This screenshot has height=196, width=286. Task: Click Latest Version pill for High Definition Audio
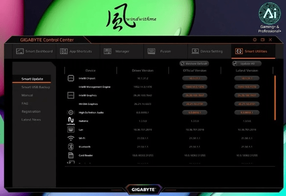[x=247, y=112]
